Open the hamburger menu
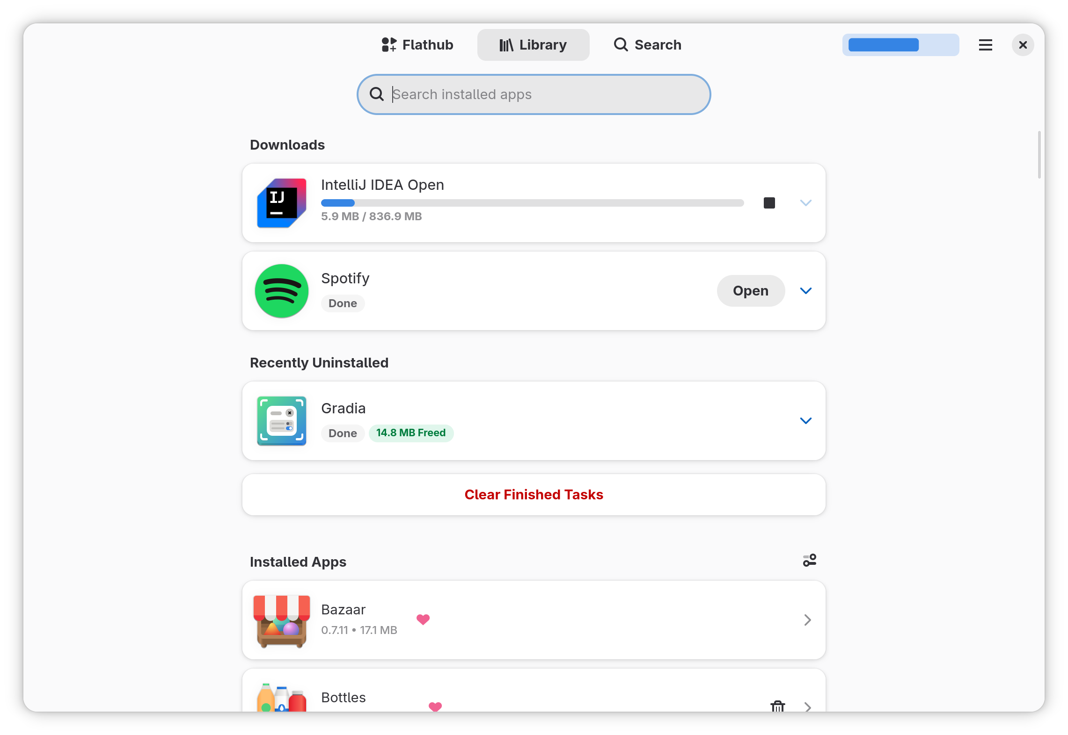The image size is (1068, 735). [985, 44]
